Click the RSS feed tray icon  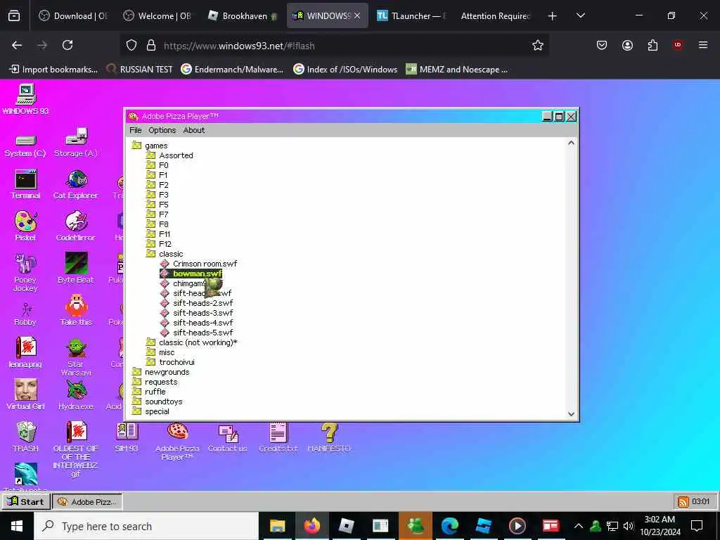pyautogui.click(x=683, y=501)
